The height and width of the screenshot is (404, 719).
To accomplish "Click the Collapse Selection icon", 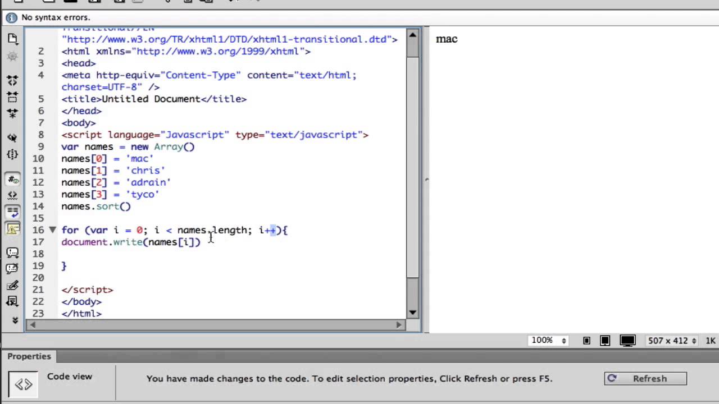I will coord(12,97).
